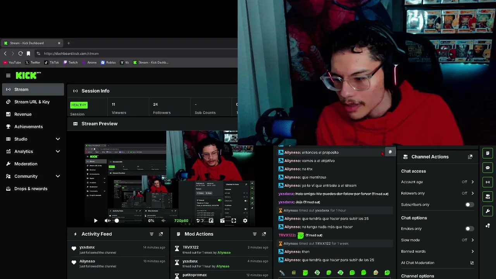Screen dimensions: 496x279
Task: Open a new browser tab
Action: click(x=69, y=43)
